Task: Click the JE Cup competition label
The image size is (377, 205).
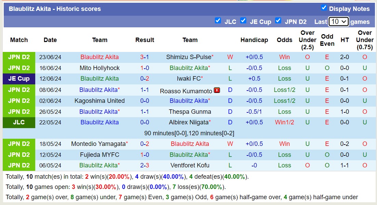Action: pos(19,79)
